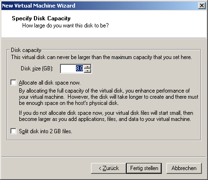The height and width of the screenshot is (180, 208).
Task: Decrease disk size with the down spinner arrow
Action: point(87,70)
